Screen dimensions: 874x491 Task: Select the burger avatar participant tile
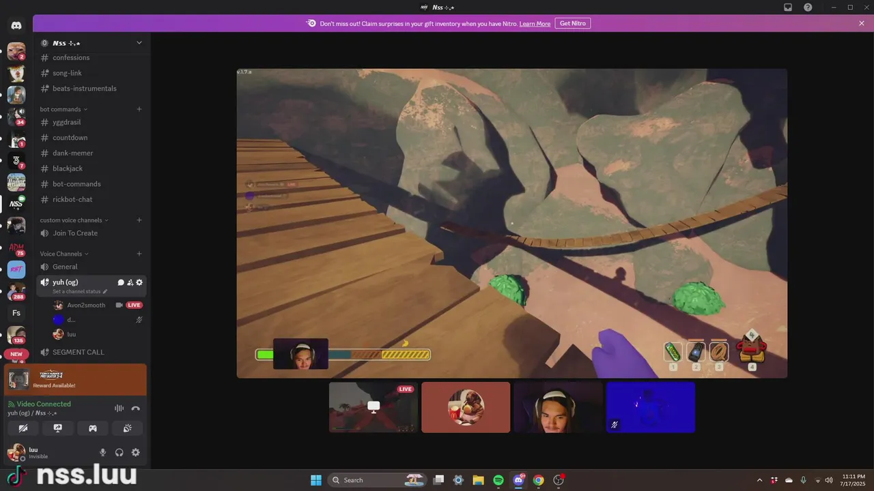coord(466,407)
